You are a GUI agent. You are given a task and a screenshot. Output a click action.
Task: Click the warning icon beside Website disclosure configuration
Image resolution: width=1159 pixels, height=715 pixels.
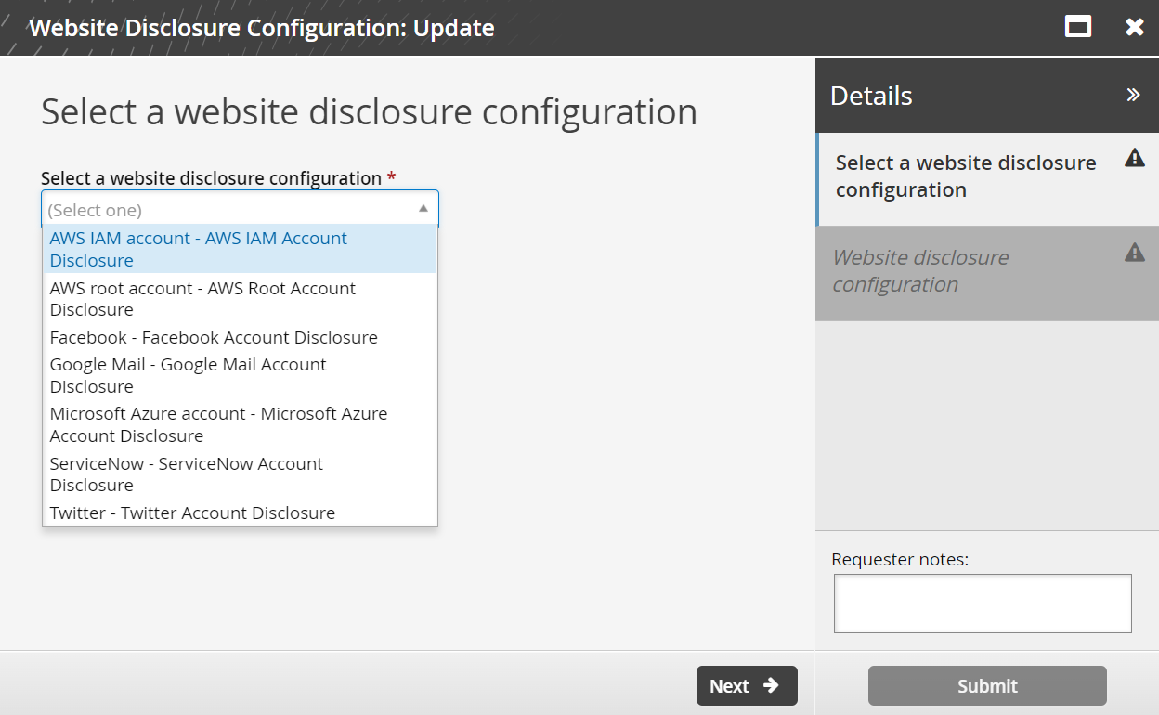pos(1135,252)
